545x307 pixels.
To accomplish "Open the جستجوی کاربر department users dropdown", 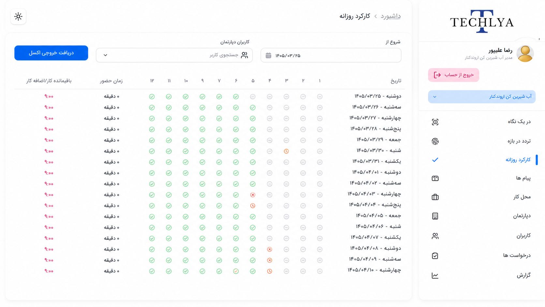I will pyautogui.click(x=174, y=55).
